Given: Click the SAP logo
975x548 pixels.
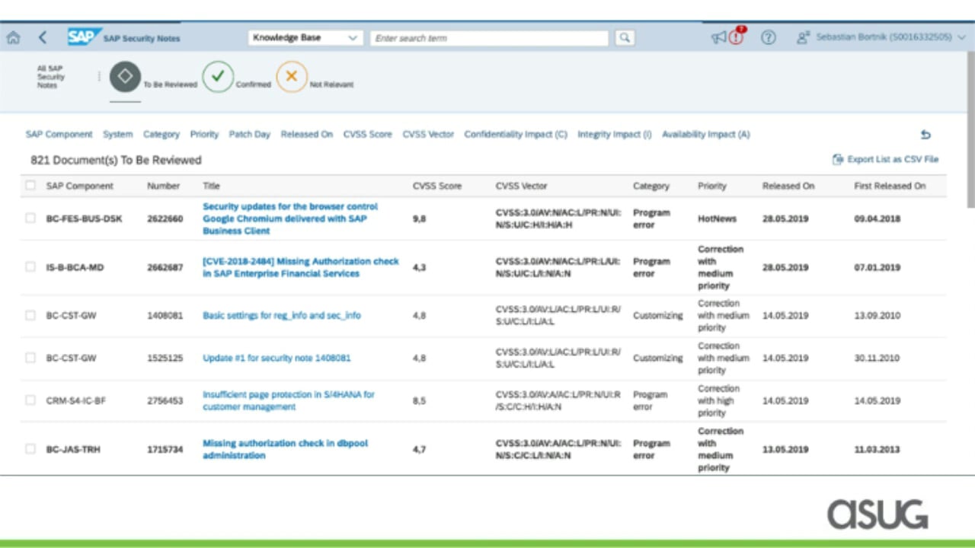Looking at the screenshot, I should pyautogui.click(x=84, y=37).
